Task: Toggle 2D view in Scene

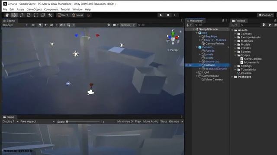Action: 33,25
